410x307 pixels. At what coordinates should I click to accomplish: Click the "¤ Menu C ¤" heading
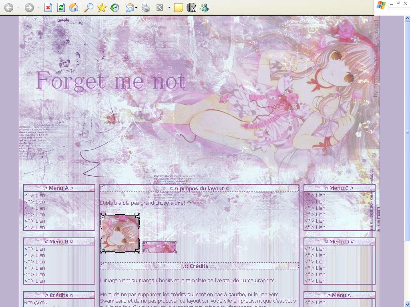339,188
